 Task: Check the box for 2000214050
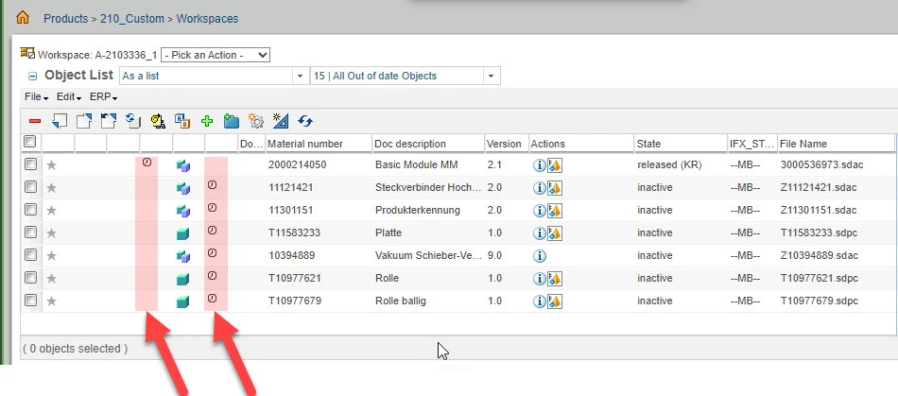click(30, 164)
